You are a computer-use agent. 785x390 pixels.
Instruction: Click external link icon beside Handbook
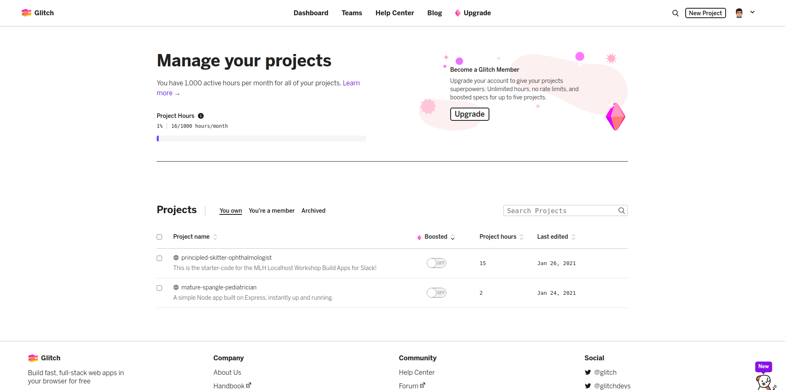pyautogui.click(x=249, y=385)
